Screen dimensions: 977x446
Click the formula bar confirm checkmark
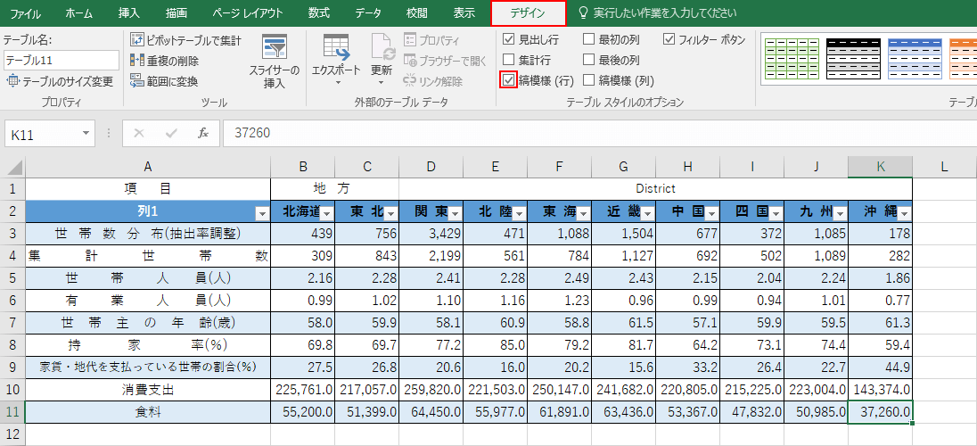tap(171, 133)
